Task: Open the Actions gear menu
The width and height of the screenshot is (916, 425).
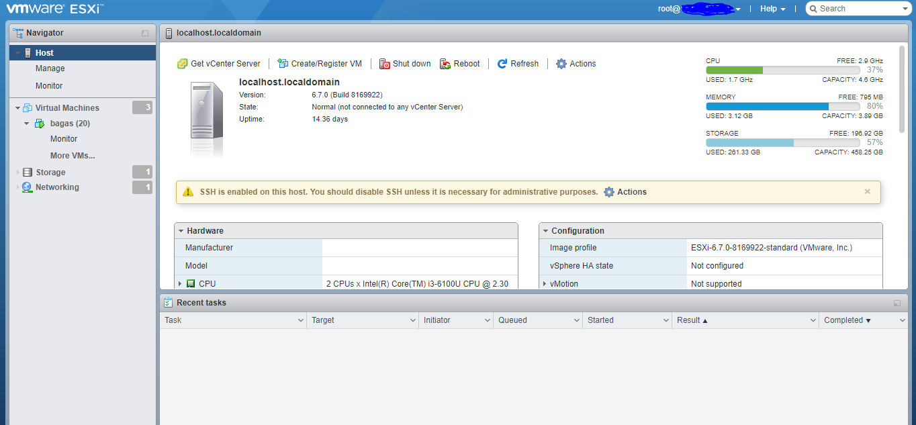Action: pyautogui.click(x=575, y=63)
